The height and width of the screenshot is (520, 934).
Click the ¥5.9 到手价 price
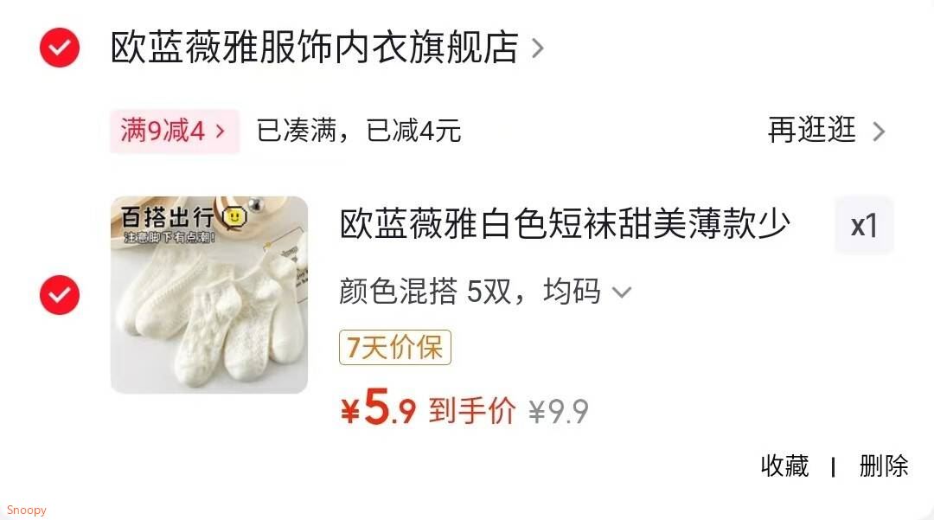tap(428, 408)
